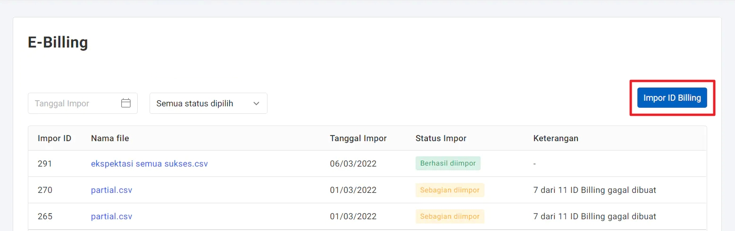Open partial.csv link in row 270
Viewport: 735px width, 231px height.
pos(111,190)
